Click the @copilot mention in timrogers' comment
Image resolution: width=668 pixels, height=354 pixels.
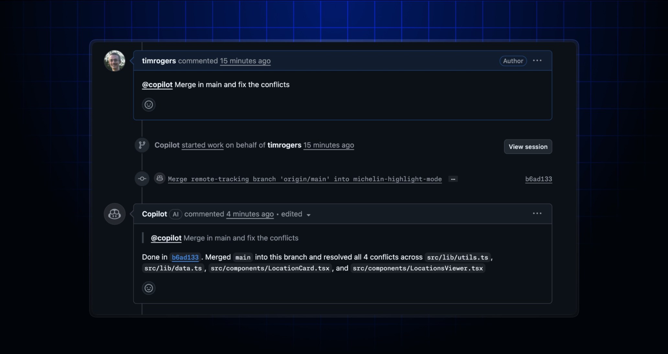click(157, 85)
